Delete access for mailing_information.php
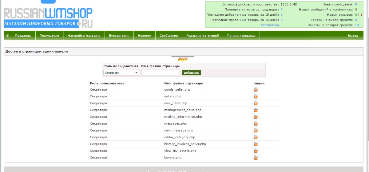The width and height of the screenshot is (369, 172). coord(256,117)
